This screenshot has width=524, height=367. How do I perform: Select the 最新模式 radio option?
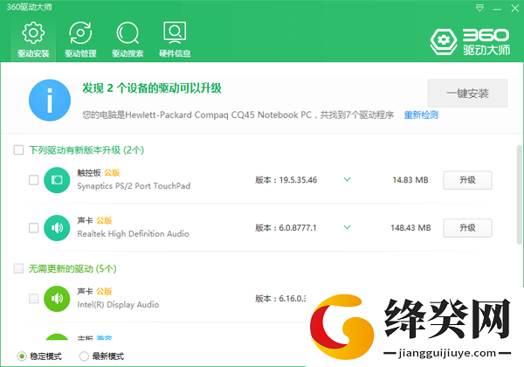84,357
